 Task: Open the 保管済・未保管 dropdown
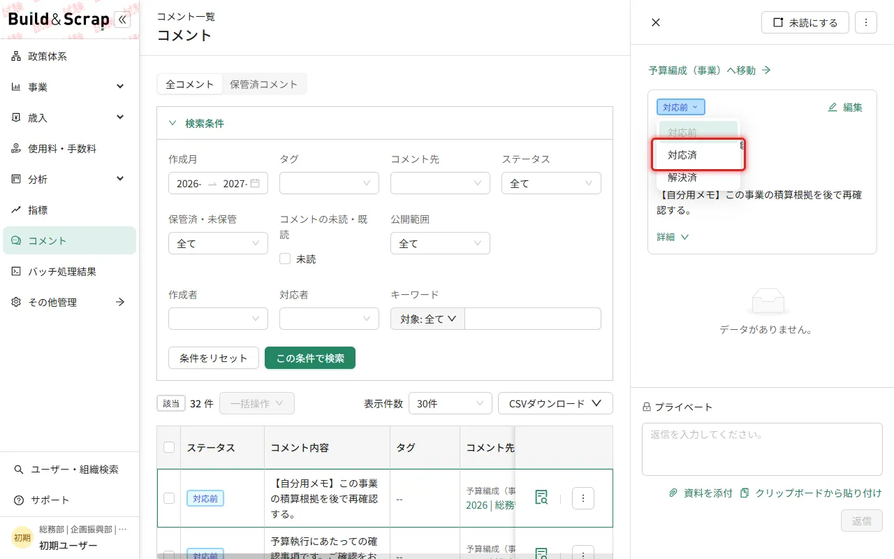tap(218, 243)
